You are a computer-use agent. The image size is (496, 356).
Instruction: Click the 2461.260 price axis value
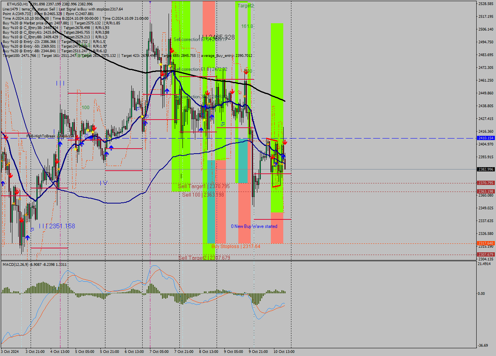coord(486,80)
